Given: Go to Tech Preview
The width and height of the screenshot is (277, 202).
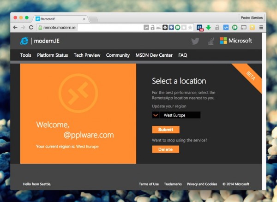Looking at the screenshot, I should pyautogui.click(x=87, y=55).
